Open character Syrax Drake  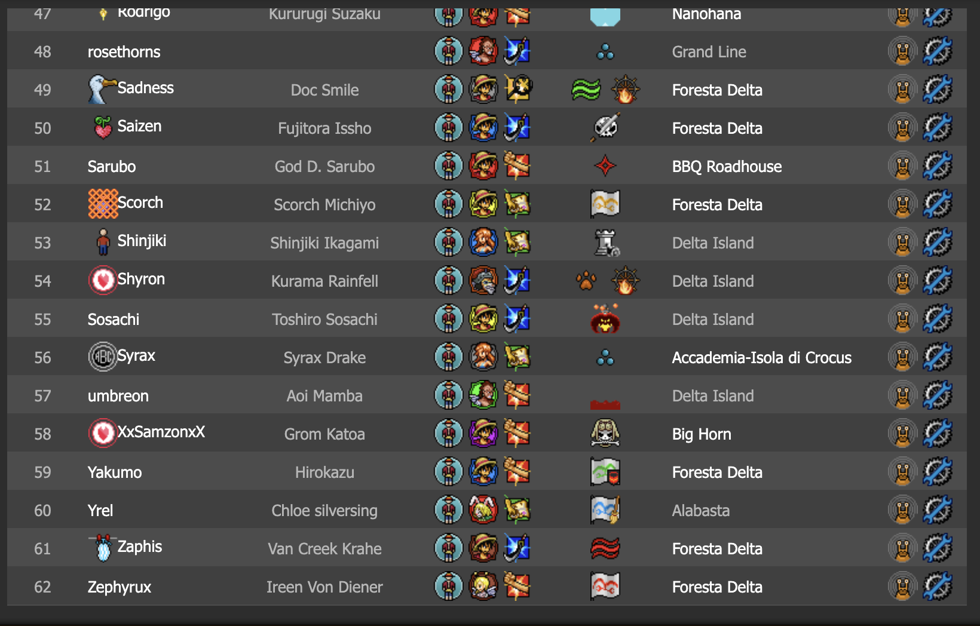pos(324,358)
